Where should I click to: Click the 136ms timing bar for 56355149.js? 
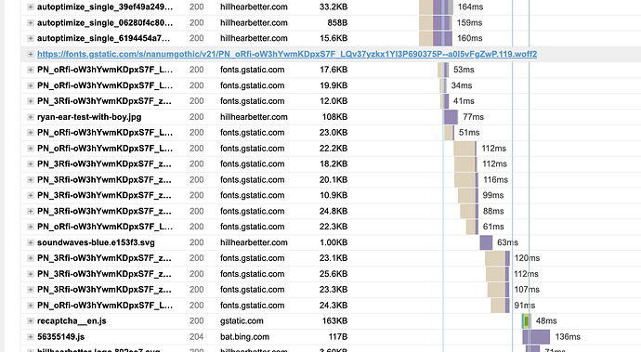pos(536,337)
